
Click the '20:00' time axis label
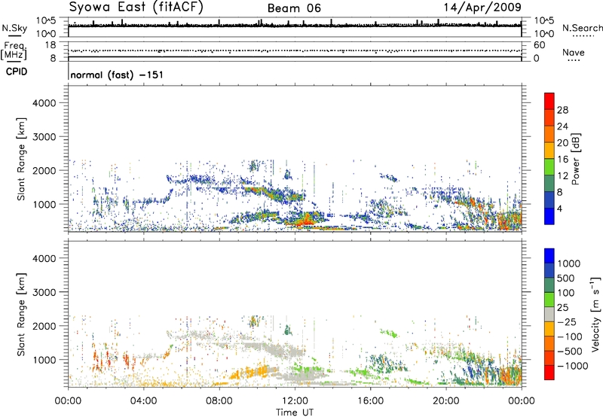tap(446, 401)
